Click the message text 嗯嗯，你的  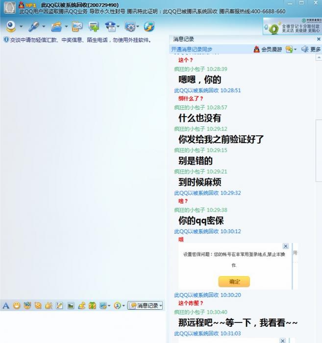199,79
